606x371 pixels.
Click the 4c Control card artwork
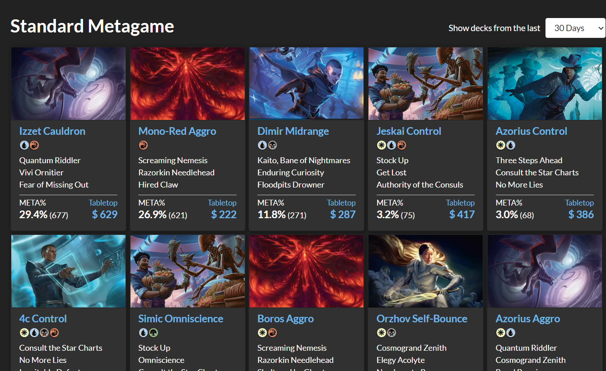tap(68, 271)
